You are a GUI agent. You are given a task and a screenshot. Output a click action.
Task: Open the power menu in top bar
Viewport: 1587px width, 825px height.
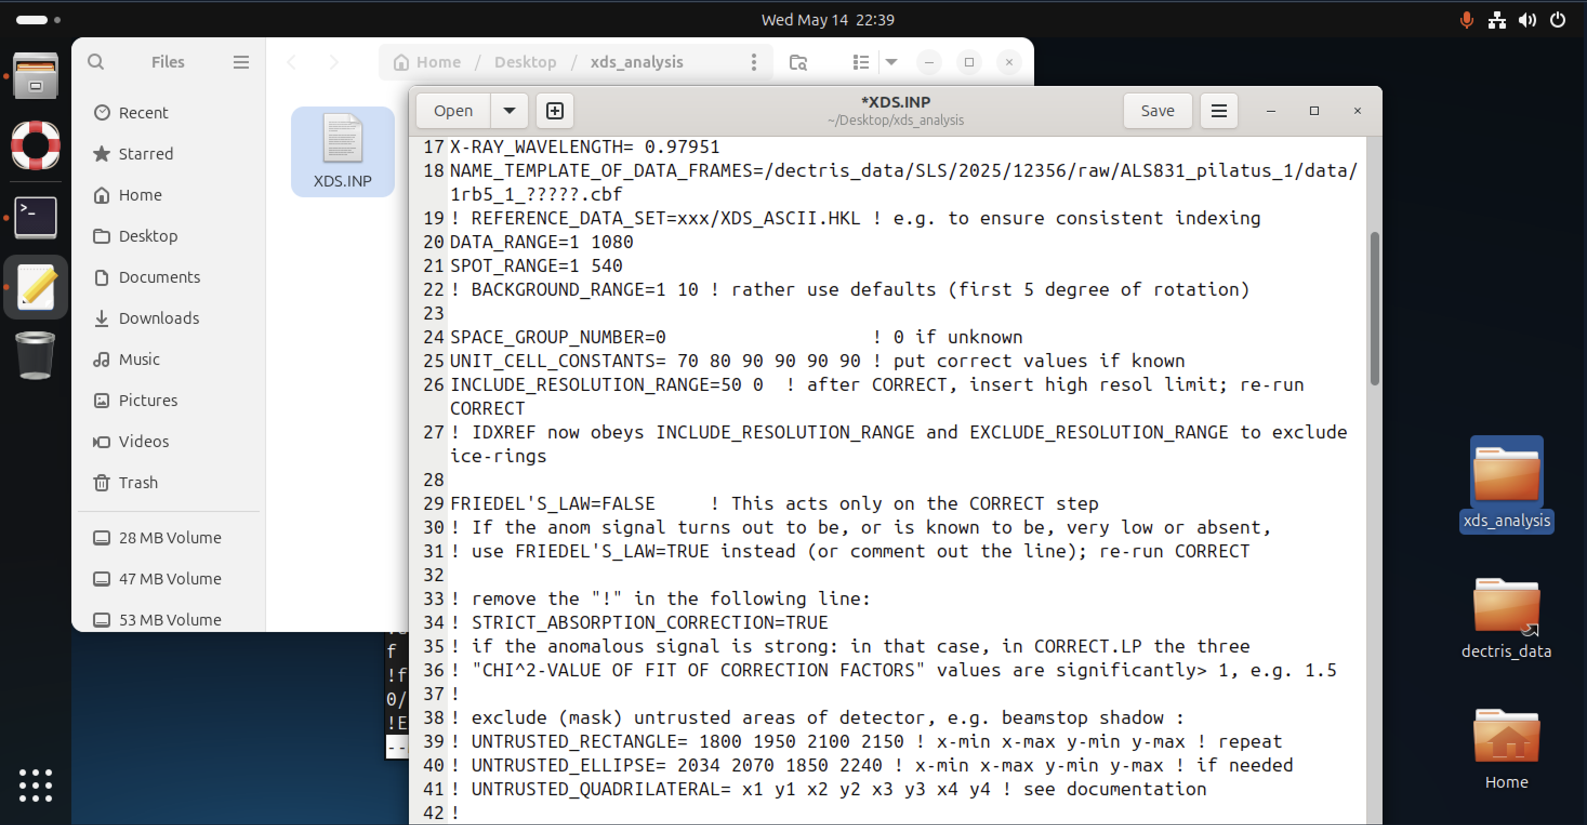1557,19
